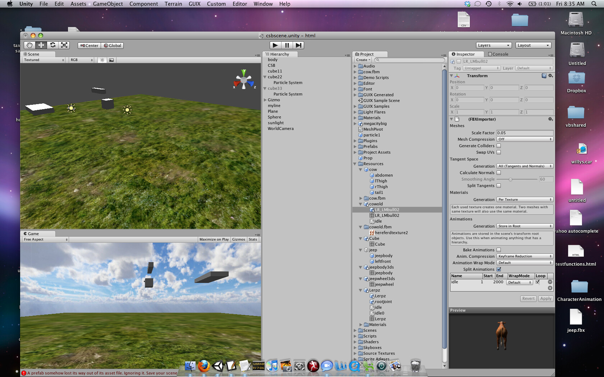Select LR_LMbull02 under cowold in the Project panel
Viewport: 604px width, 377px height.
(388, 209)
